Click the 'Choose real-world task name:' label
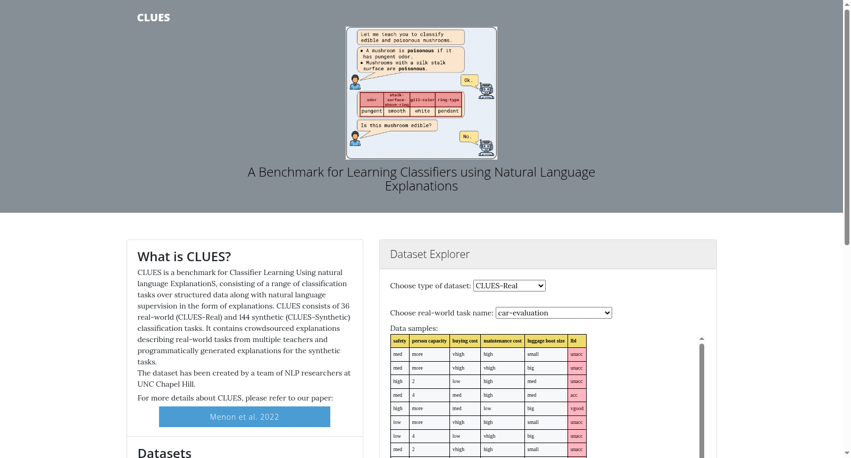 [441, 313]
